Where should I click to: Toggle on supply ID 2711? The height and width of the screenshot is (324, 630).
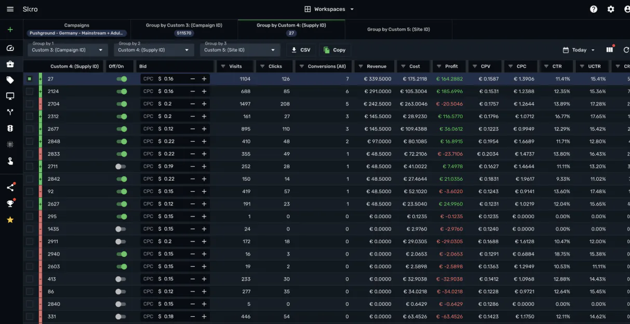coord(121,167)
